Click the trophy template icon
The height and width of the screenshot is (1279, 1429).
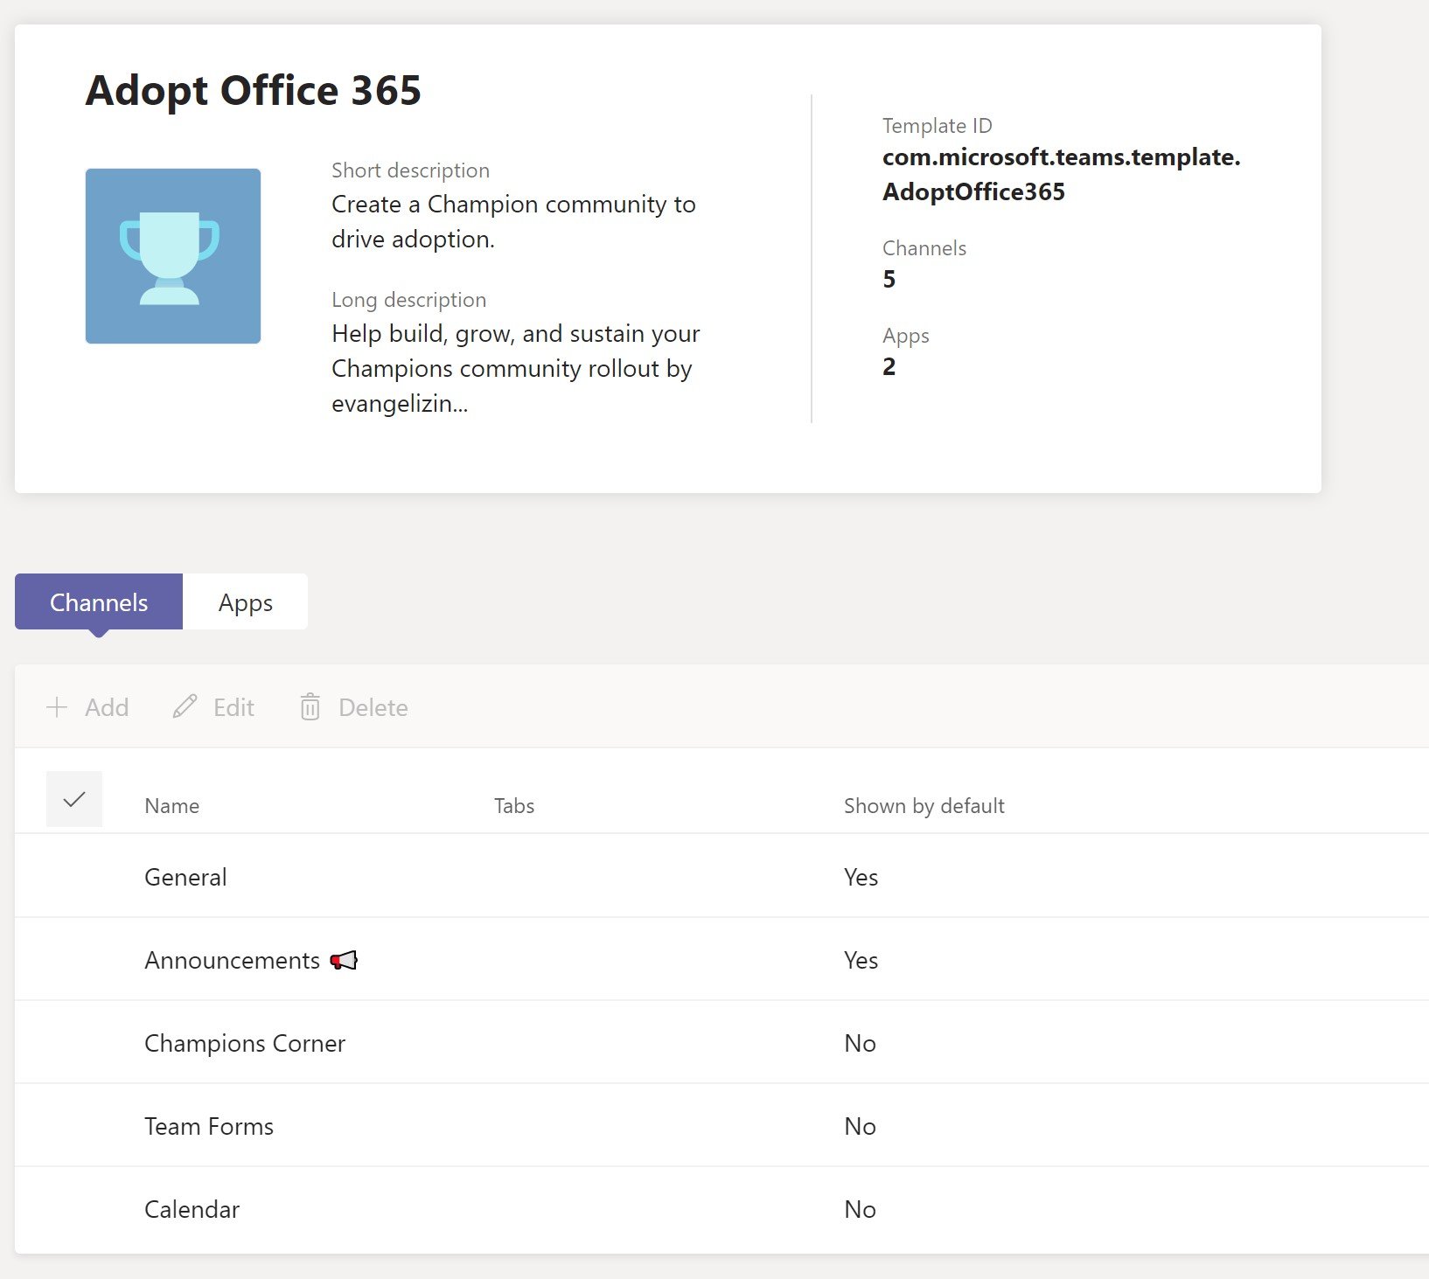172,254
